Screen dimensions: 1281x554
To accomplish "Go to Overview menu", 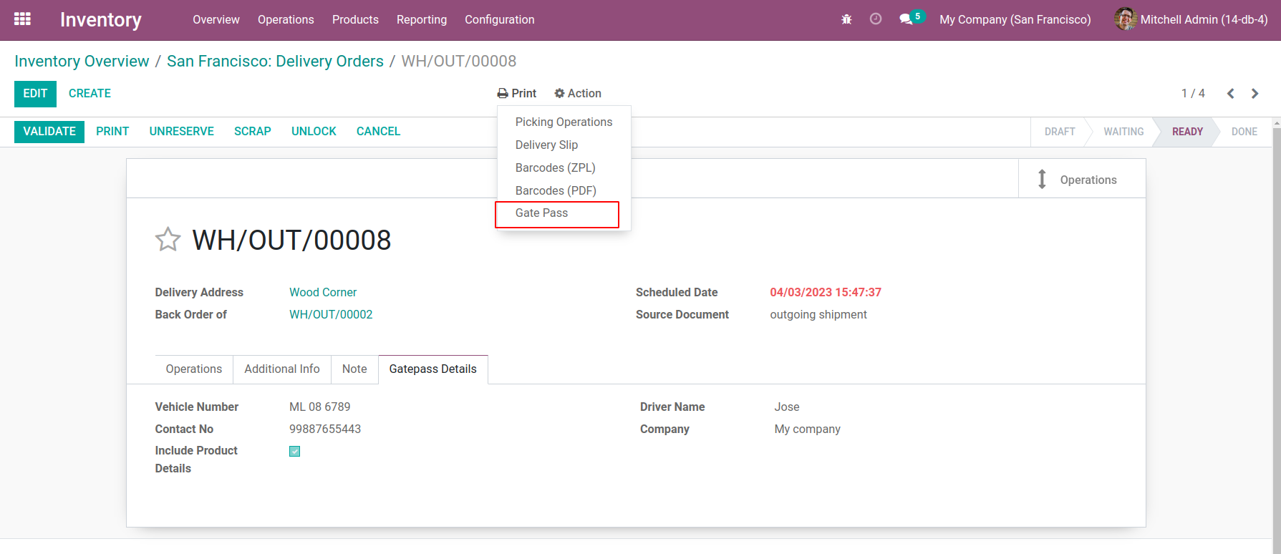I will pyautogui.click(x=216, y=19).
